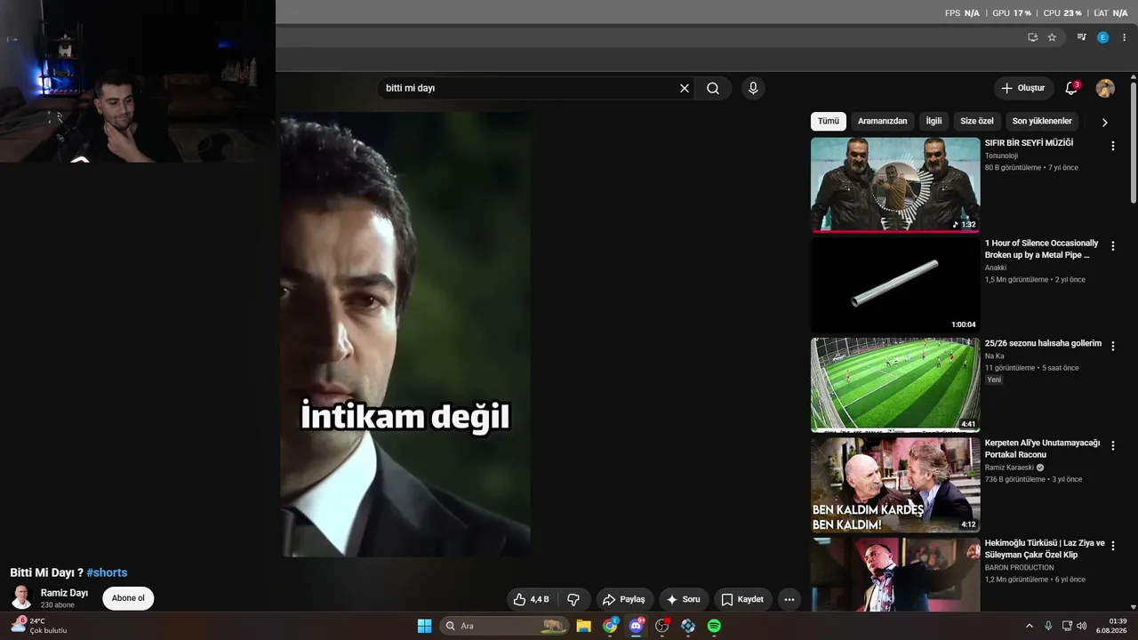
Task: Open options menu for SIFIR BİR SEYFİ MÜZİĞİ
Action: (1113, 146)
